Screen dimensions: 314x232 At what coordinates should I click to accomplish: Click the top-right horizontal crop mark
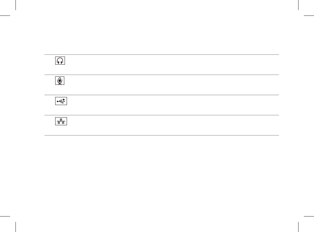[x=309, y=15]
